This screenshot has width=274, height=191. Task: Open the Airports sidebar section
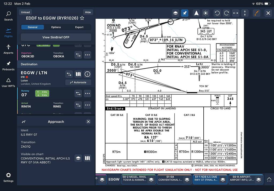point(8,49)
